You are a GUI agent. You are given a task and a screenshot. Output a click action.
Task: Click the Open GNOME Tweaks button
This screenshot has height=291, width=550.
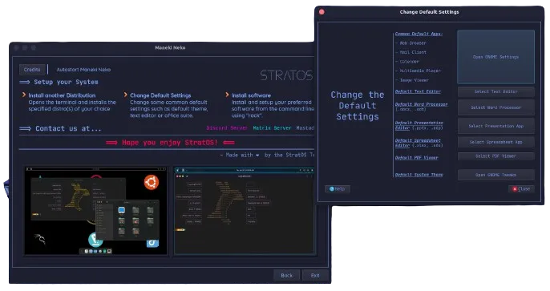point(495,175)
